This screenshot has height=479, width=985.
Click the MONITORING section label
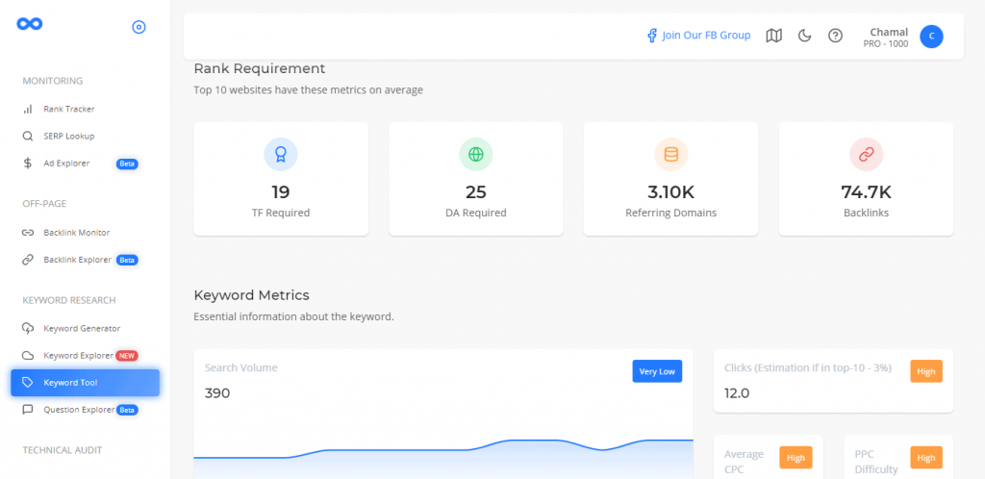[x=53, y=81]
